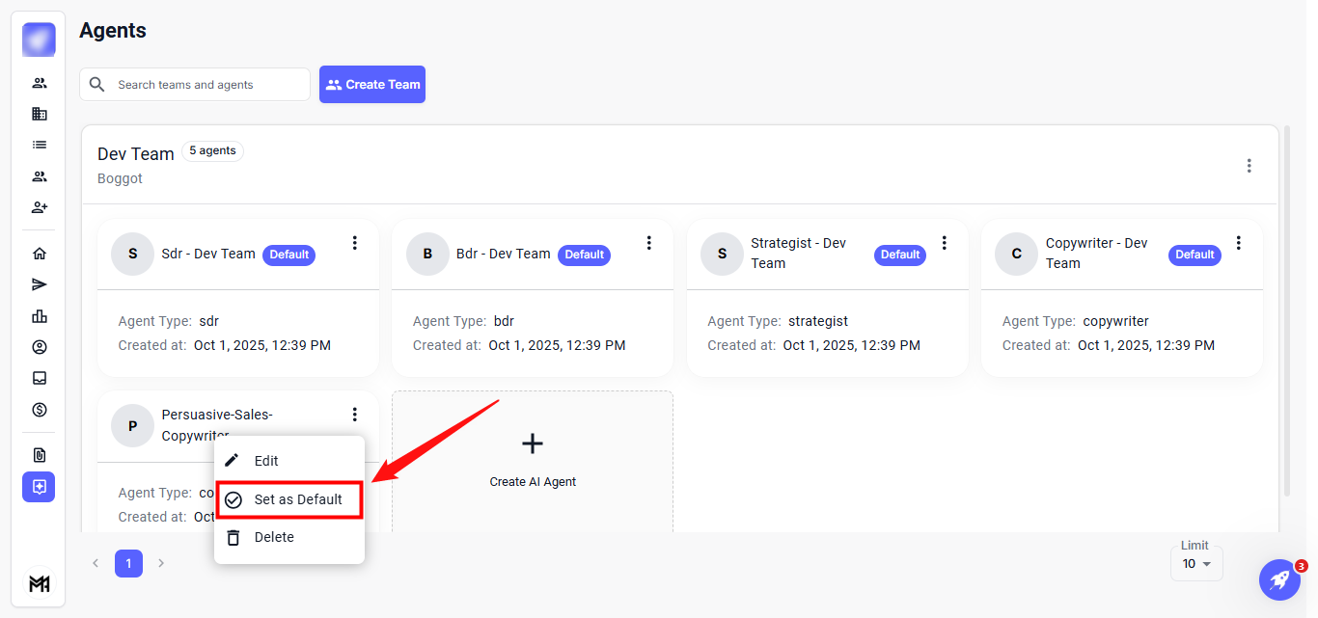
Task: Expand the Limit dropdown showing 10
Action: [1196, 564]
